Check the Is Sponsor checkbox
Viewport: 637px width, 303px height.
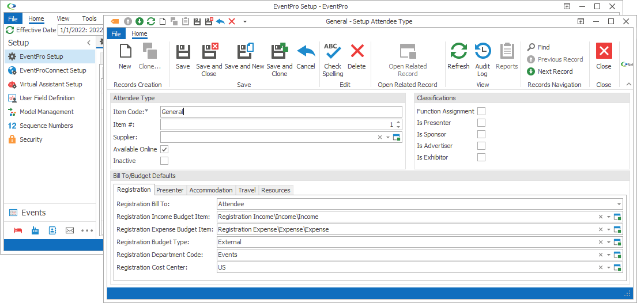(x=481, y=134)
